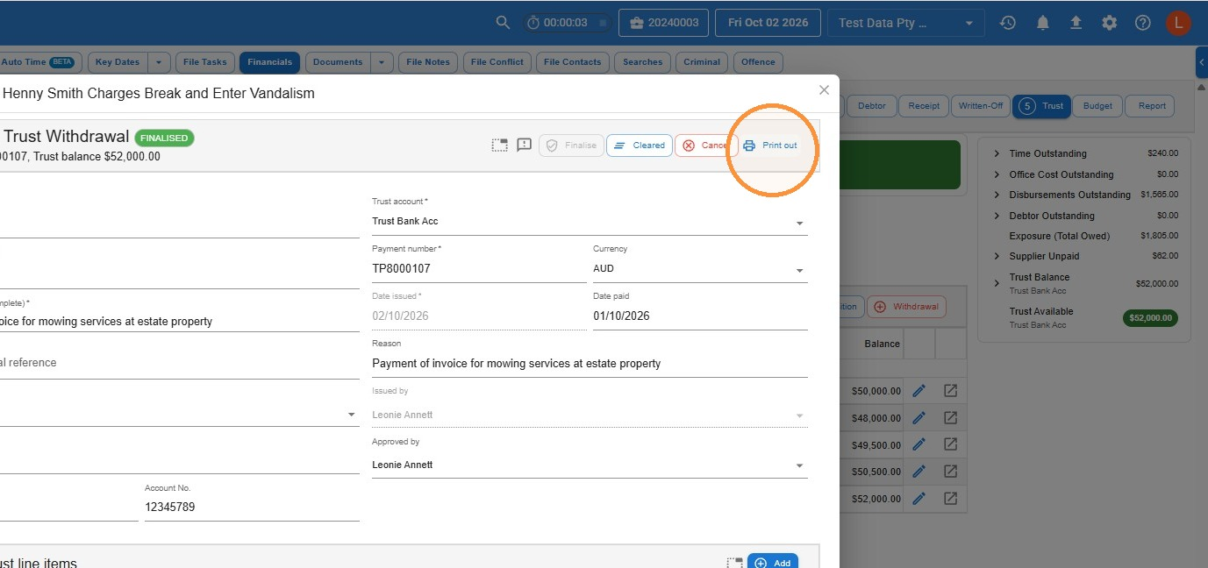Expand Disbursements Outstanding row
The image size is (1208, 568).
click(x=997, y=195)
